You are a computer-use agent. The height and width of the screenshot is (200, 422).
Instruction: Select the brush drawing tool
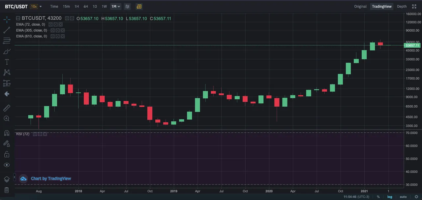tap(7, 51)
